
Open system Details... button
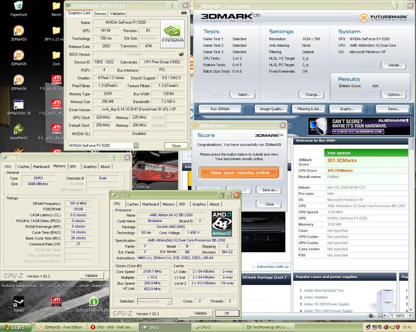(395, 65)
